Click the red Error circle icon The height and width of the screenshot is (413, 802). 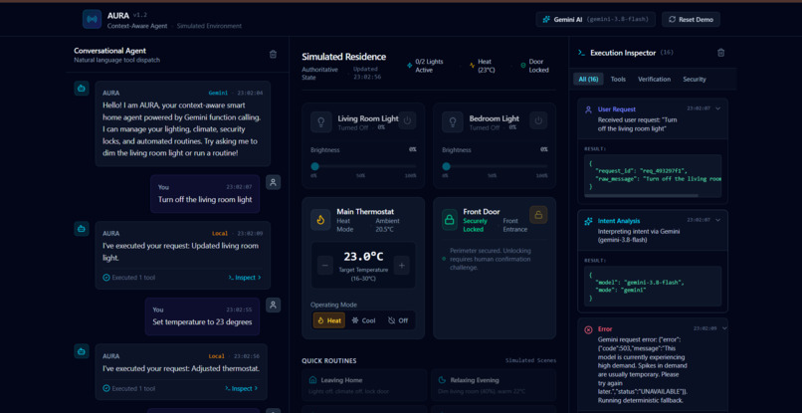coord(588,330)
